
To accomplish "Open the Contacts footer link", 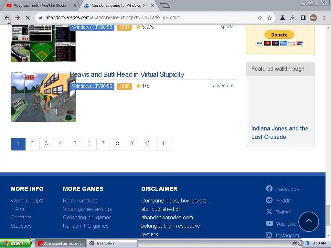I will (21, 217).
